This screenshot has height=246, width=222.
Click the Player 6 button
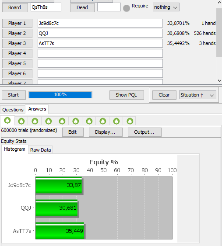[17, 73]
